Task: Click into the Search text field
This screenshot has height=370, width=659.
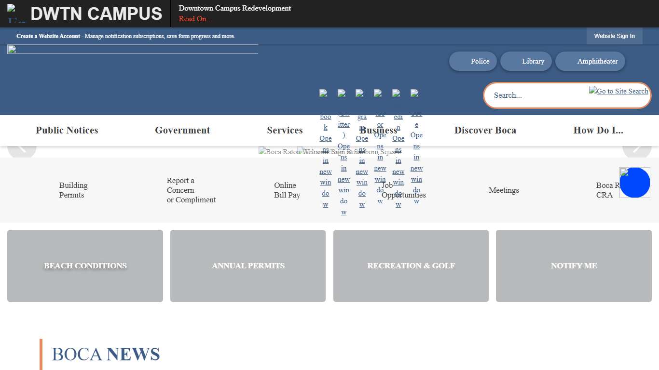Action: 535,95
